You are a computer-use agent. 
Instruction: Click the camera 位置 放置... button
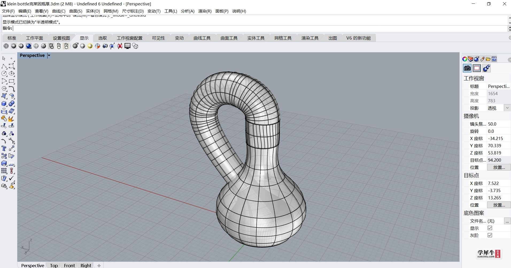(x=499, y=167)
